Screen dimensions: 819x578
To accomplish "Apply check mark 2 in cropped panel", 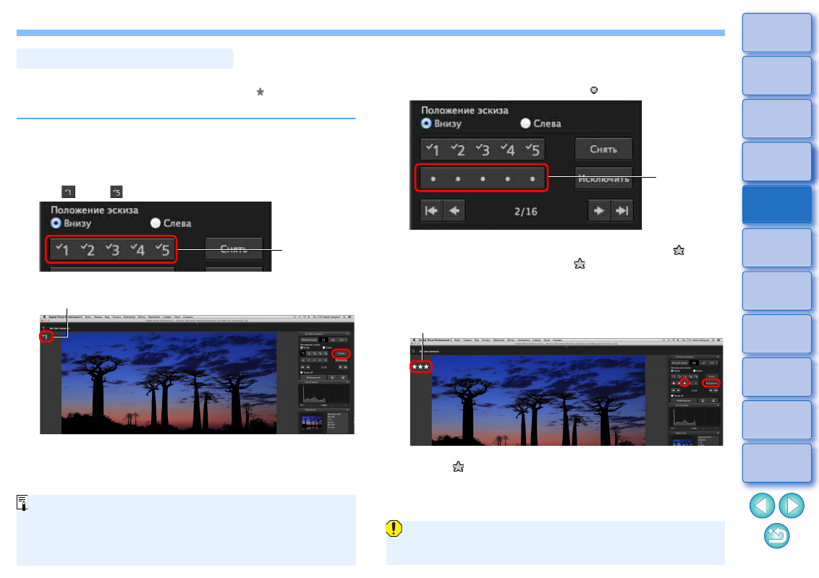I will pos(88,250).
